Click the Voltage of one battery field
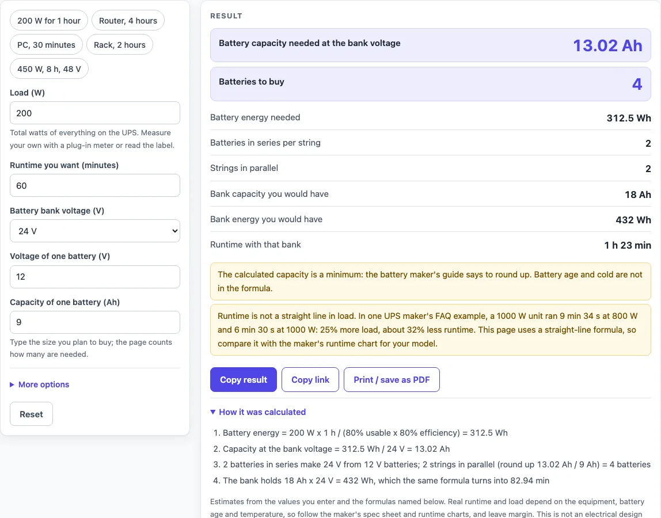Screen dimensions: 661x518 pos(95,277)
